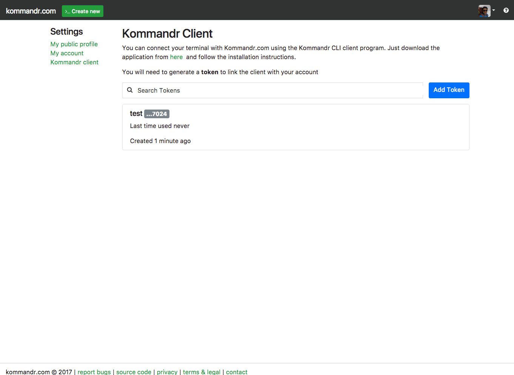Go to My public profile settings
Viewport: 514px width, 375px height.
[74, 44]
